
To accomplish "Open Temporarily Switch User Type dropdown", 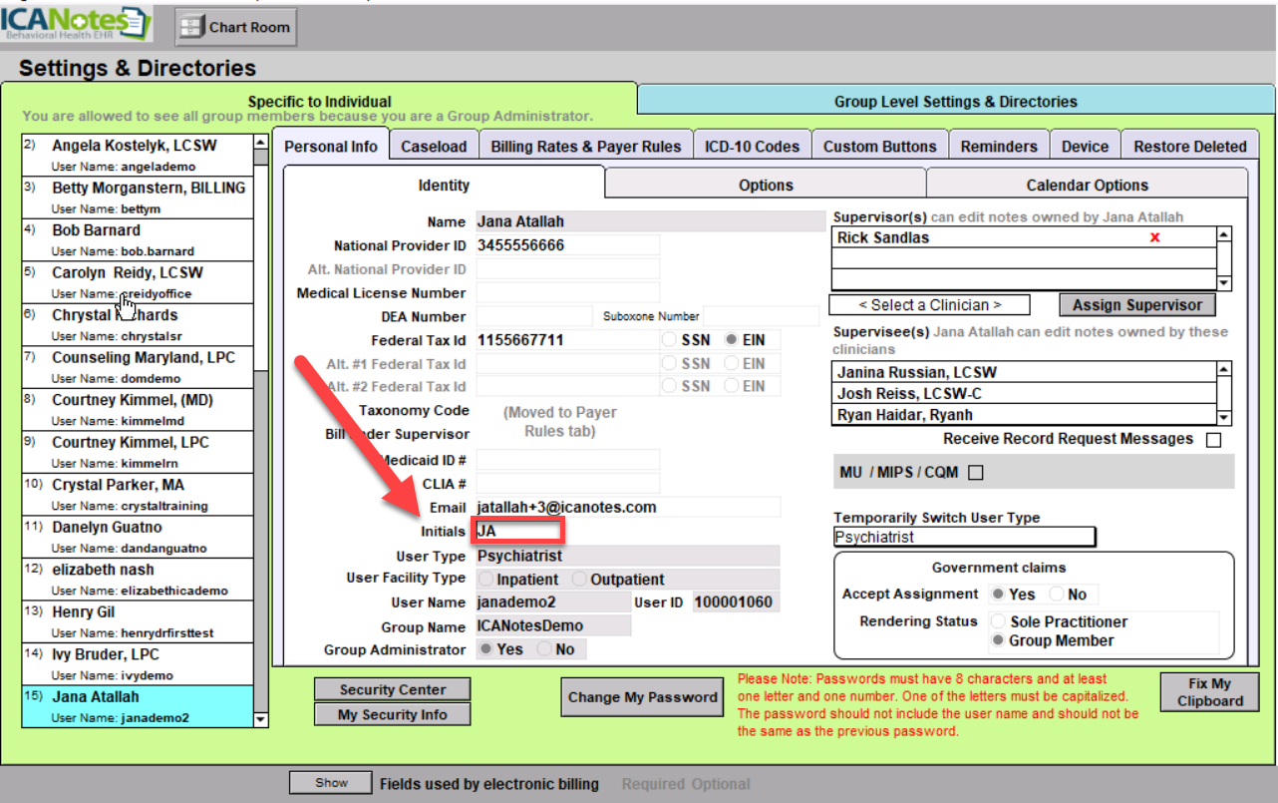I will pyautogui.click(x=964, y=538).
